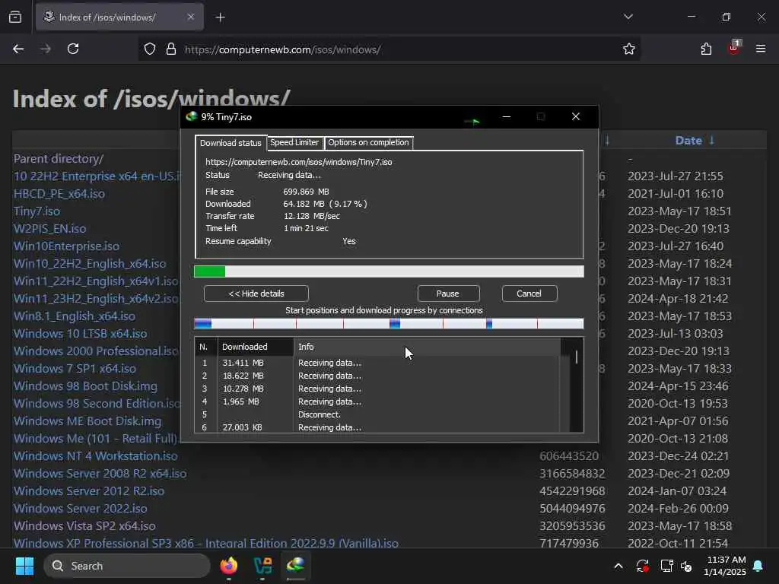Open the Firefox application menu
Image resolution: width=779 pixels, height=584 pixels.
761,49
